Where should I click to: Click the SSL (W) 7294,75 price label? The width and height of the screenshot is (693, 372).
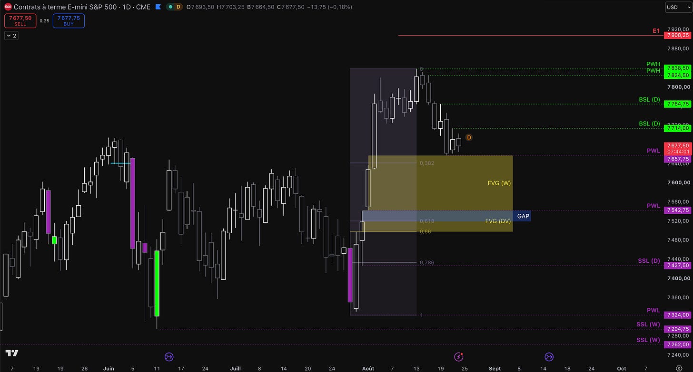point(678,329)
